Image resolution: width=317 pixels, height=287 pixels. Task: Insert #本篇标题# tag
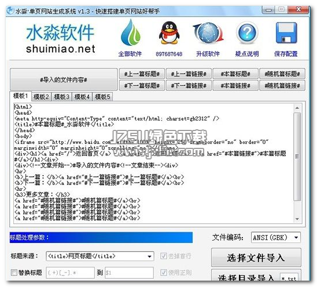click(235, 74)
